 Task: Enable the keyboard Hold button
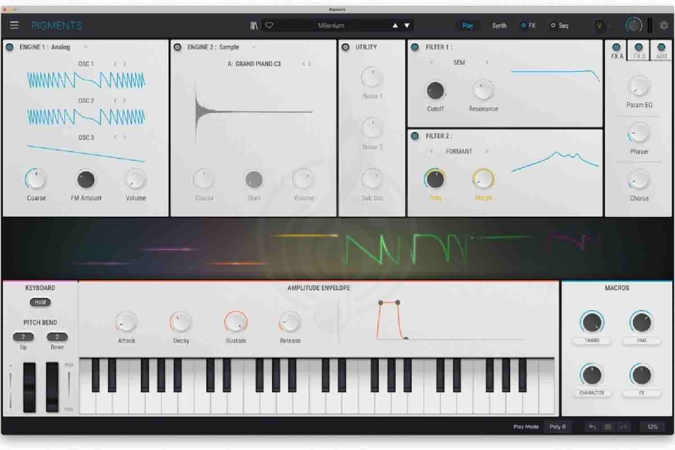tap(40, 302)
